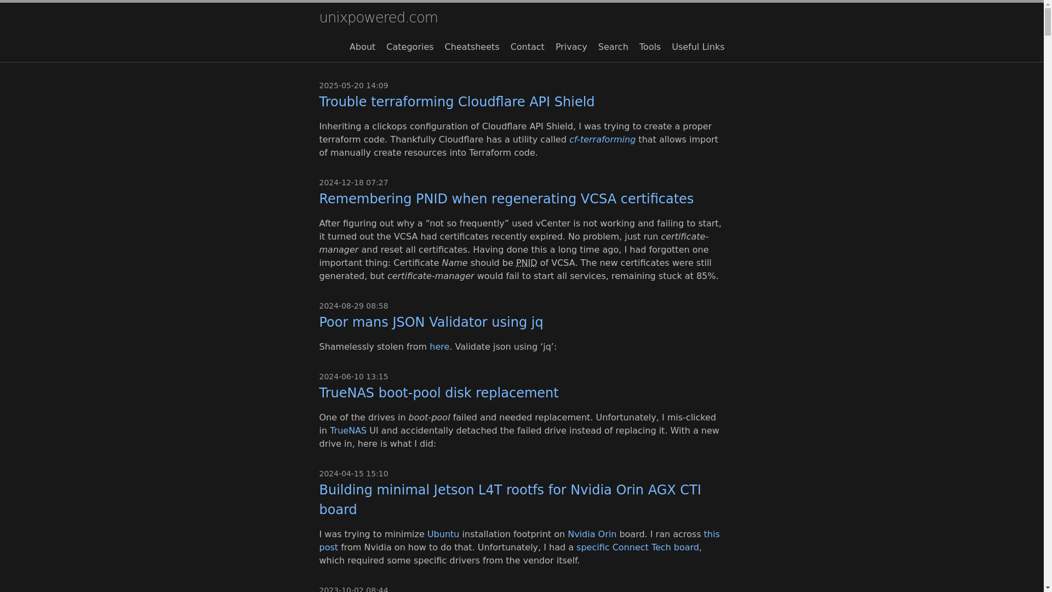Open Remembering PNID when regenerating VCSA certificates
Screen dimensions: 1052x592
506,199
